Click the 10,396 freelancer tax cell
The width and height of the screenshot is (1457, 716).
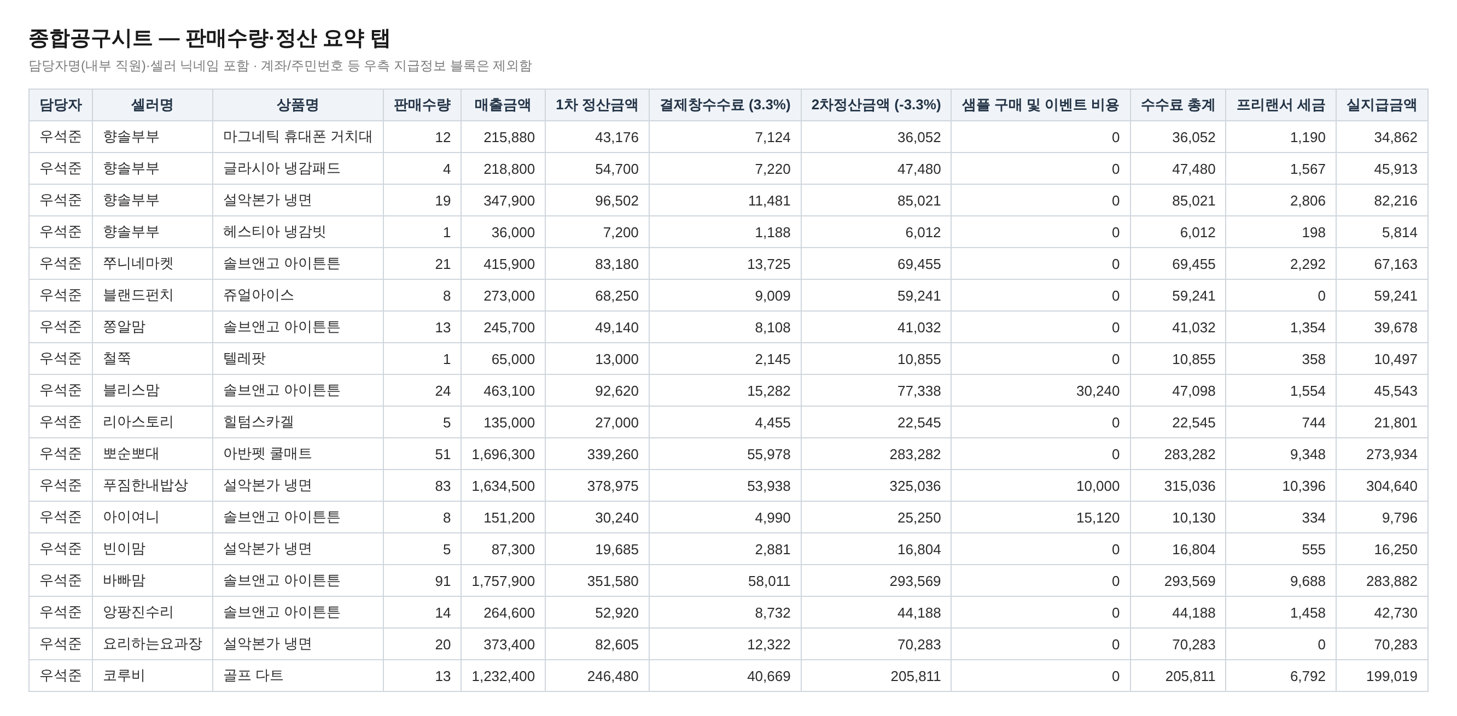(1280, 485)
